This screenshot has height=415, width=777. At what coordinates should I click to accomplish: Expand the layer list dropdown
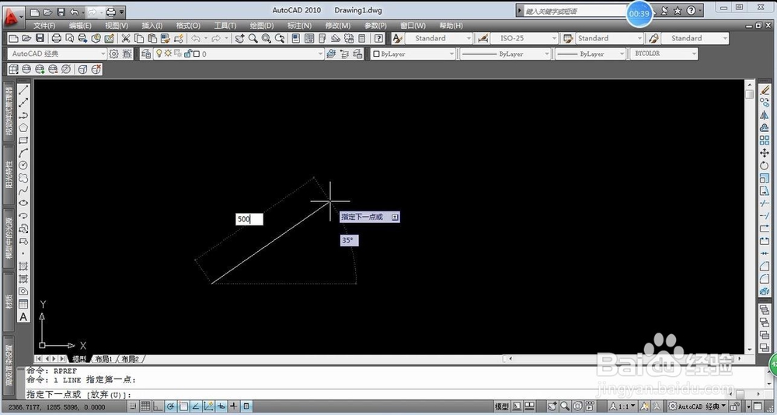click(x=319, y=54)
